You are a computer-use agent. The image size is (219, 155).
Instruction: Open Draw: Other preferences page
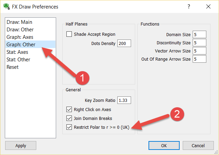point(20,30)
